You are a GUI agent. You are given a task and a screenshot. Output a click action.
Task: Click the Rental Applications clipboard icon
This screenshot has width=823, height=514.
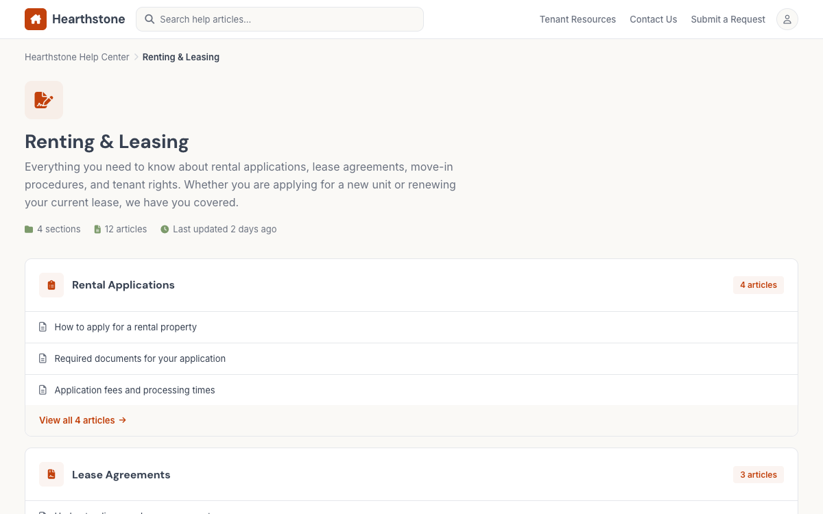51,285
